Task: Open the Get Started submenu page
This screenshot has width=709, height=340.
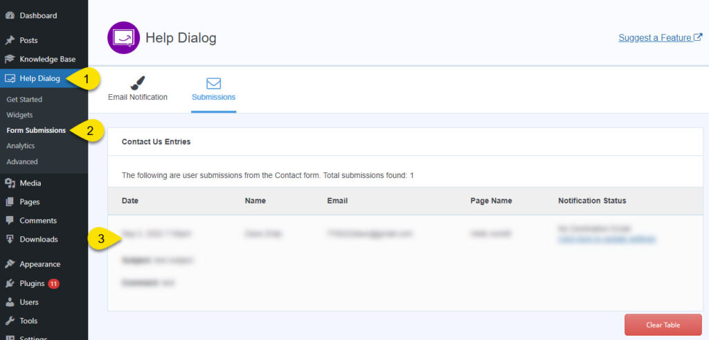Action: [24, 100]
